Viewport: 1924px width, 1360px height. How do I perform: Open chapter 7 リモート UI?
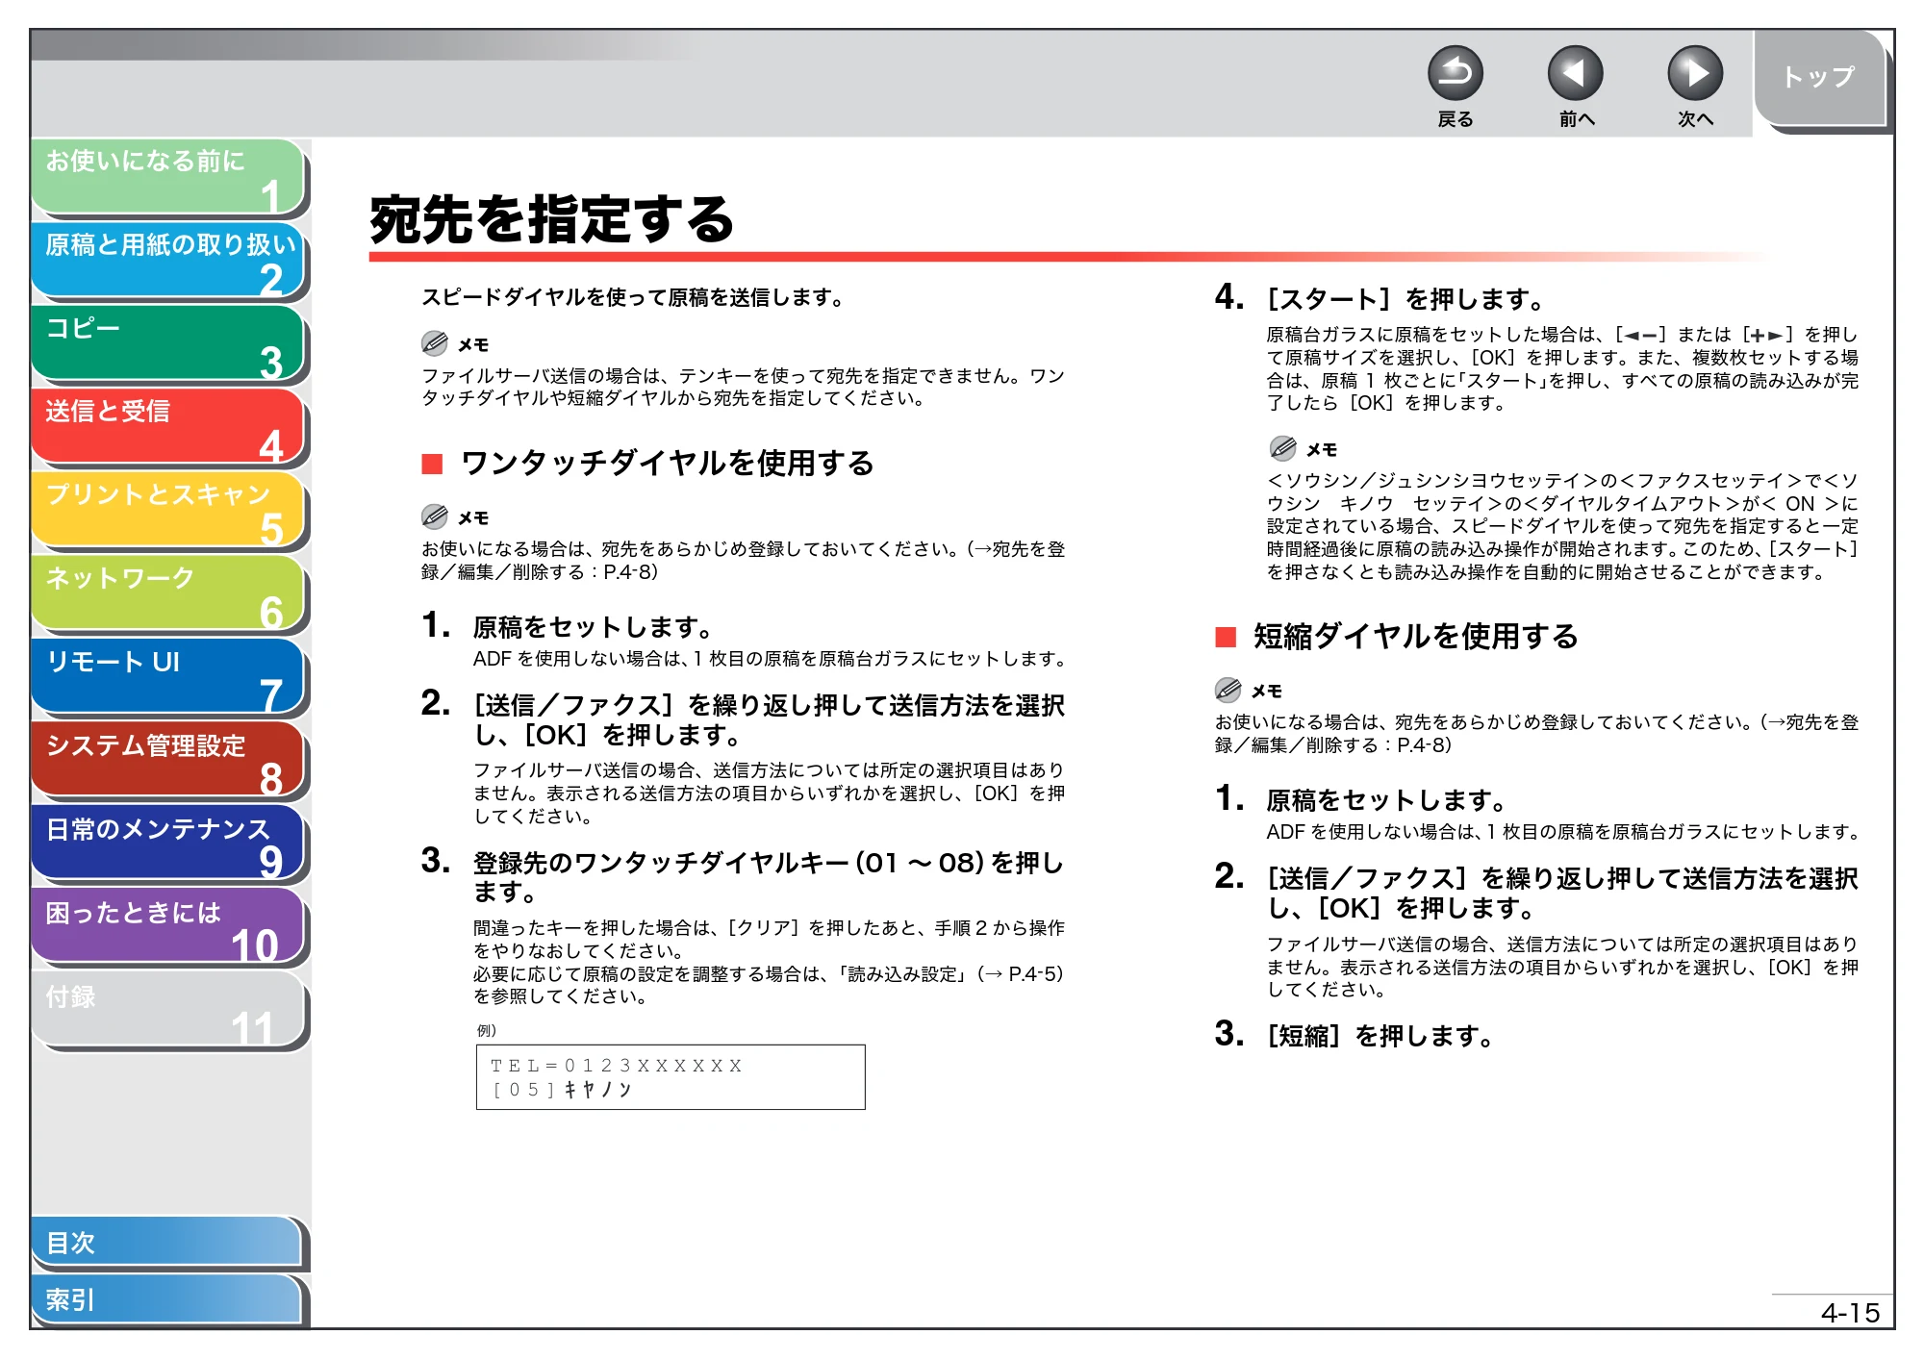[168, 678]
